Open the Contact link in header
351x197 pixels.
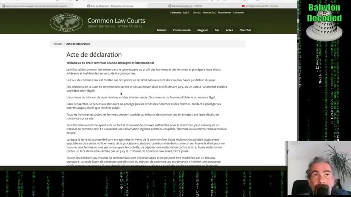pos(197,13)
